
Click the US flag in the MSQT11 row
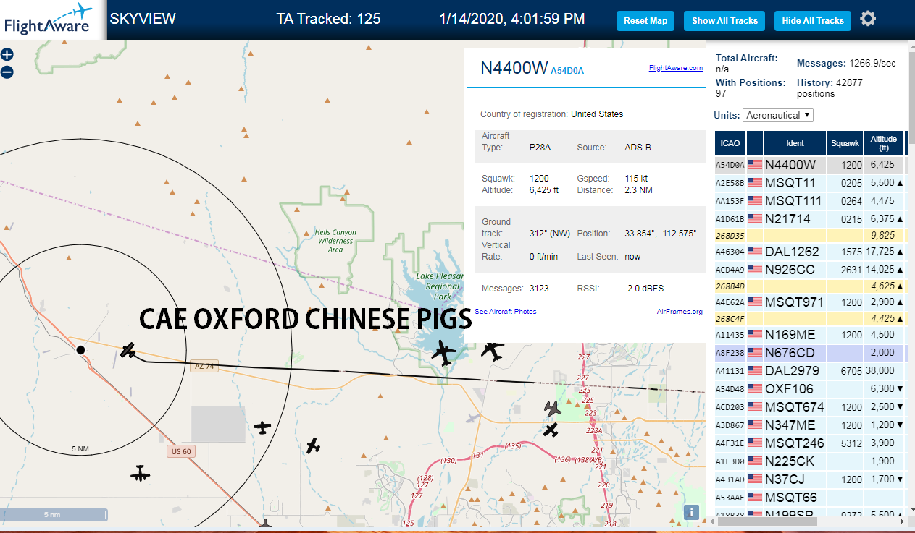click(x=755, y=183)
